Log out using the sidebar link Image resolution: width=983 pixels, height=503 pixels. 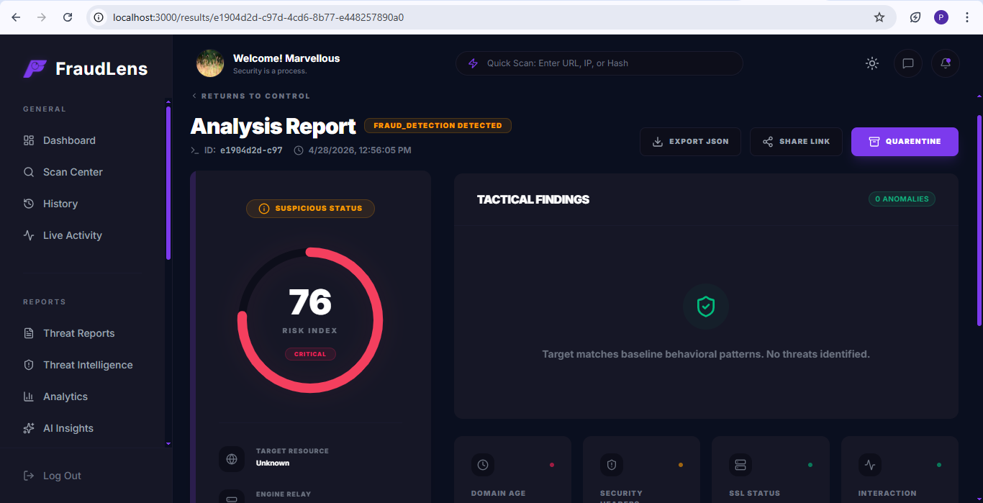tap(53, 476)
